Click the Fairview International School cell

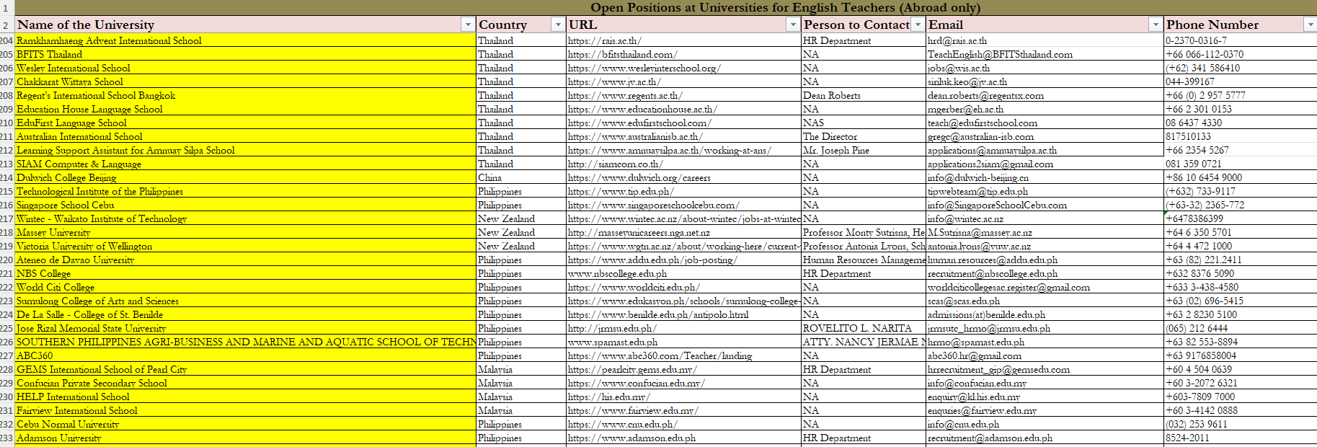(x=245, y=410)
